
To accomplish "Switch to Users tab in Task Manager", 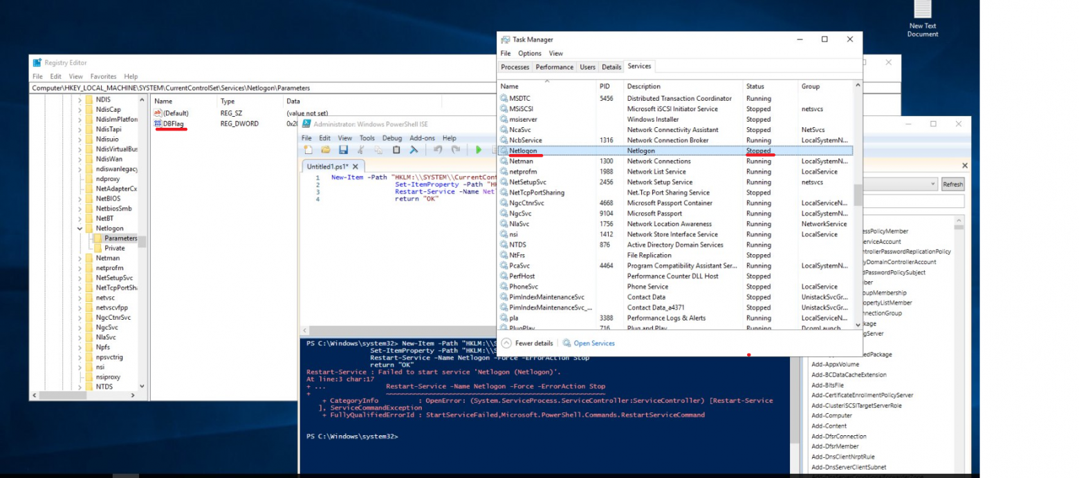I will (x=588, y=67).
